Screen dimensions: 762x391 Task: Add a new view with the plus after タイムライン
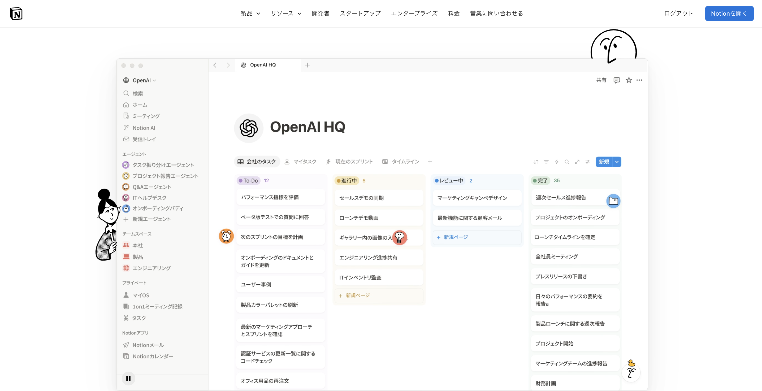430,162
